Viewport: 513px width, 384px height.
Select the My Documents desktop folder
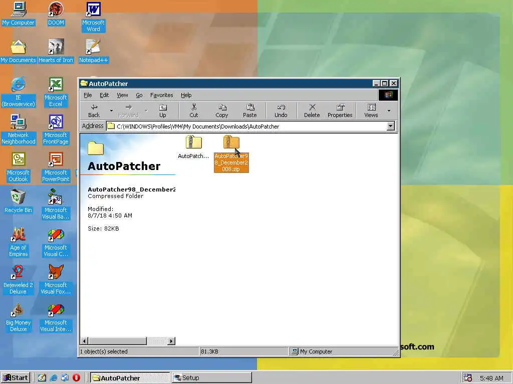point(19,51)
